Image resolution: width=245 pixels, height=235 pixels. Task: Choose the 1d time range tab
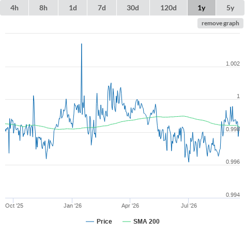pyautogui.click(x=73, y=8)
